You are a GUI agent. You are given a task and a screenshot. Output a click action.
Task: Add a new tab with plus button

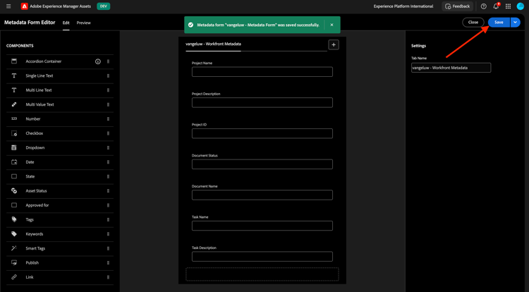pos(334,44)
